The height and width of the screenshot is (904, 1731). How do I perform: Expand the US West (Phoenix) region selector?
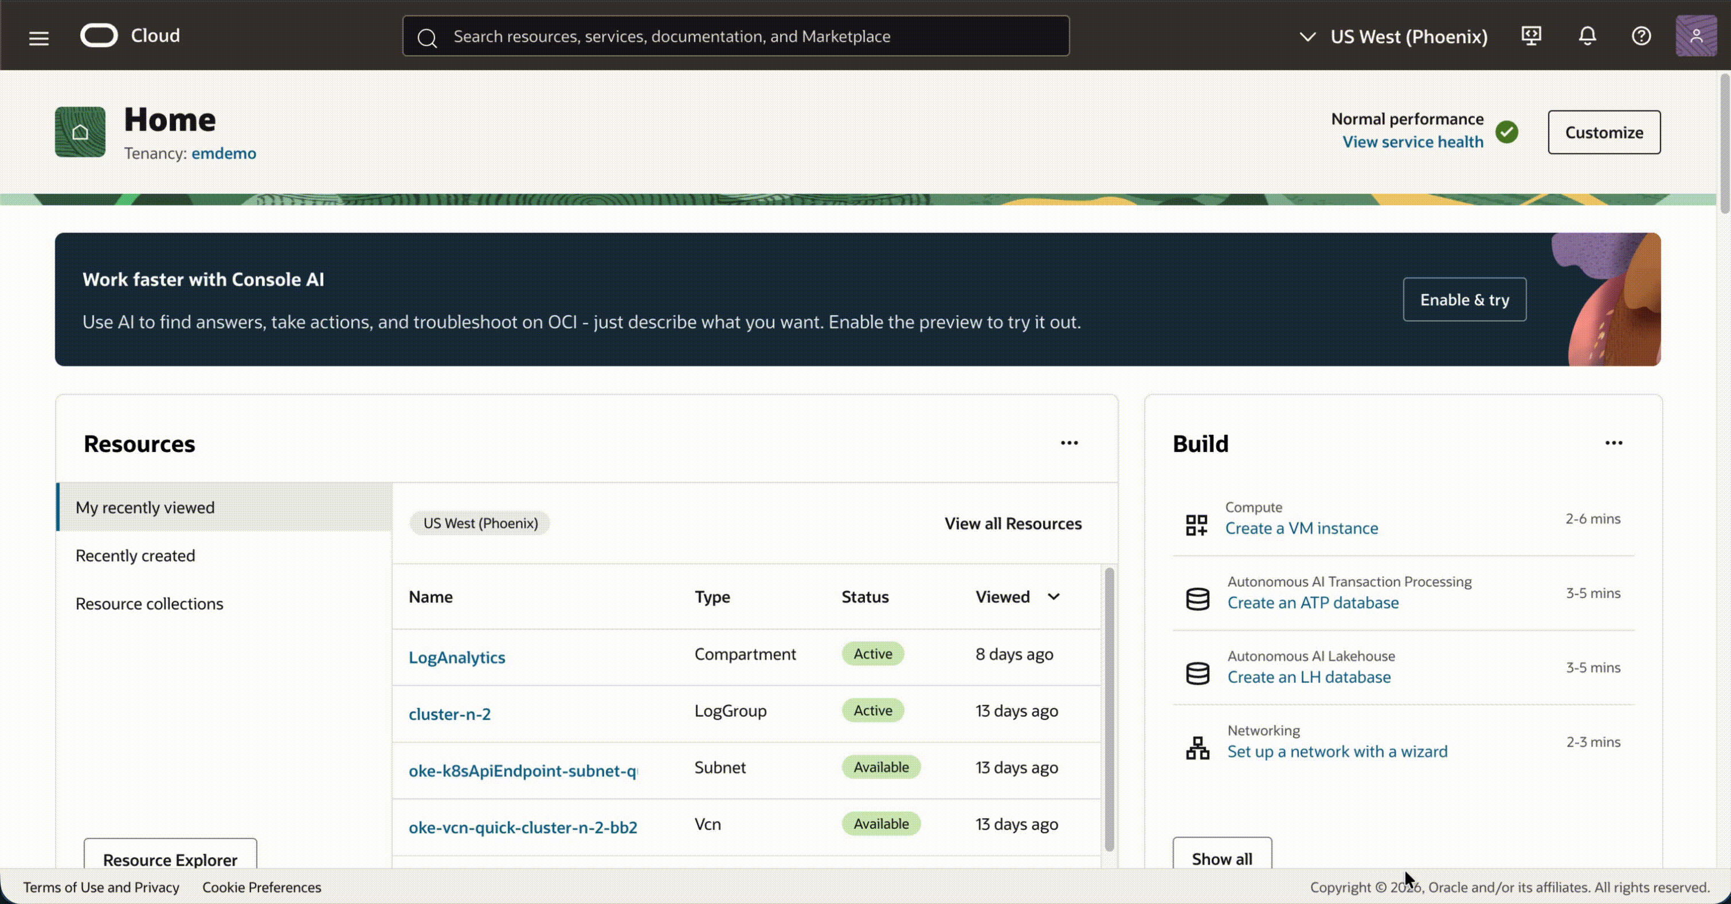[1393, 36]
